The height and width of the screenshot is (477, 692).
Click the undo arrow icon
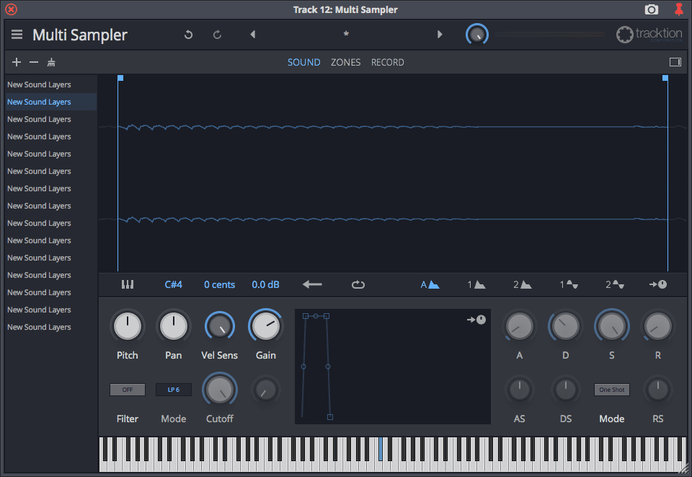coord(188,34)
